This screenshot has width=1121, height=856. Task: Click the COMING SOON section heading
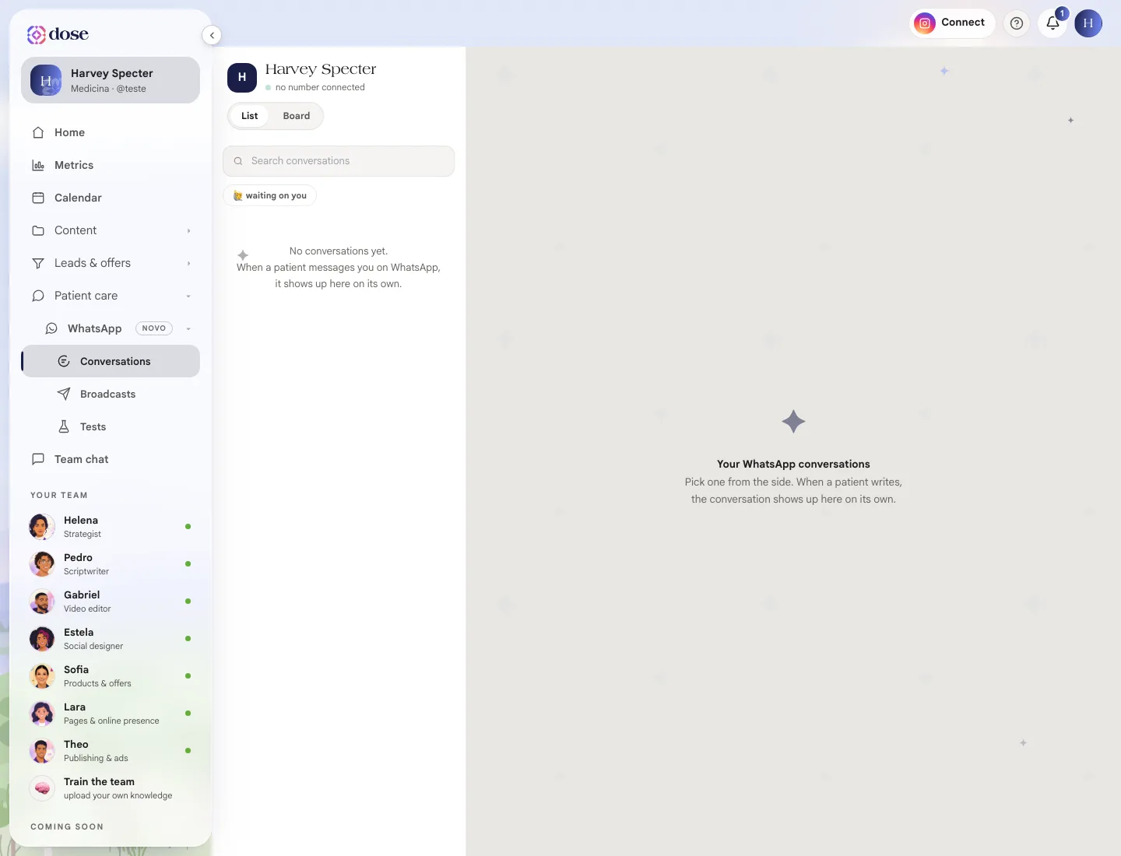tap(67, 826)
